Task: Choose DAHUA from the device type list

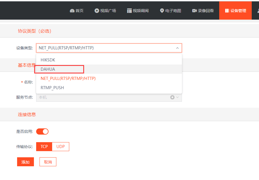Action: (109, 69)
